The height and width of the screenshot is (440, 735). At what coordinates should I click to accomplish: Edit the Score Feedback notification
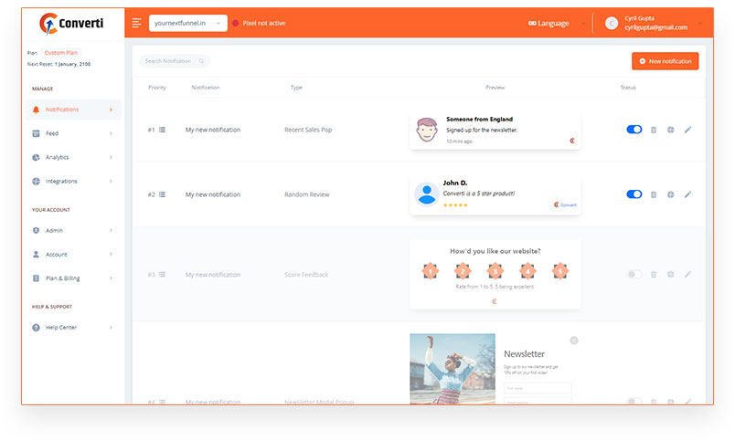687,274
